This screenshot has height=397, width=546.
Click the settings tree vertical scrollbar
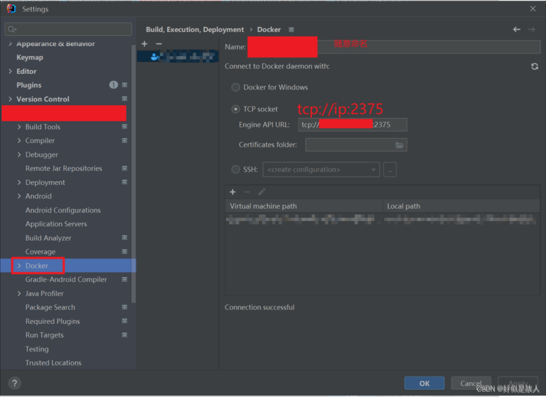coord(134,175)
